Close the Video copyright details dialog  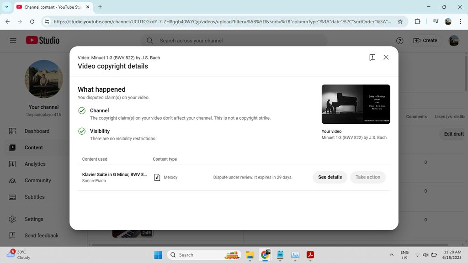[x=386, y=58]
